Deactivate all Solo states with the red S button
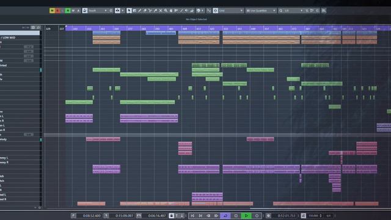391x220 pixels. 57,10
